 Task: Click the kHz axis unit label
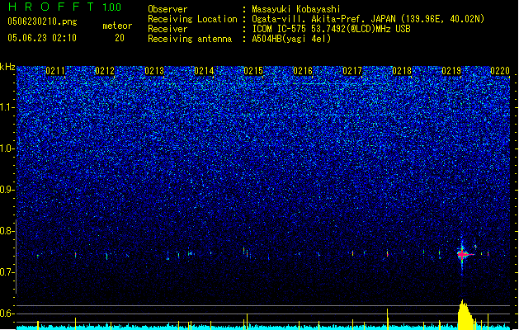click(7, 67)
